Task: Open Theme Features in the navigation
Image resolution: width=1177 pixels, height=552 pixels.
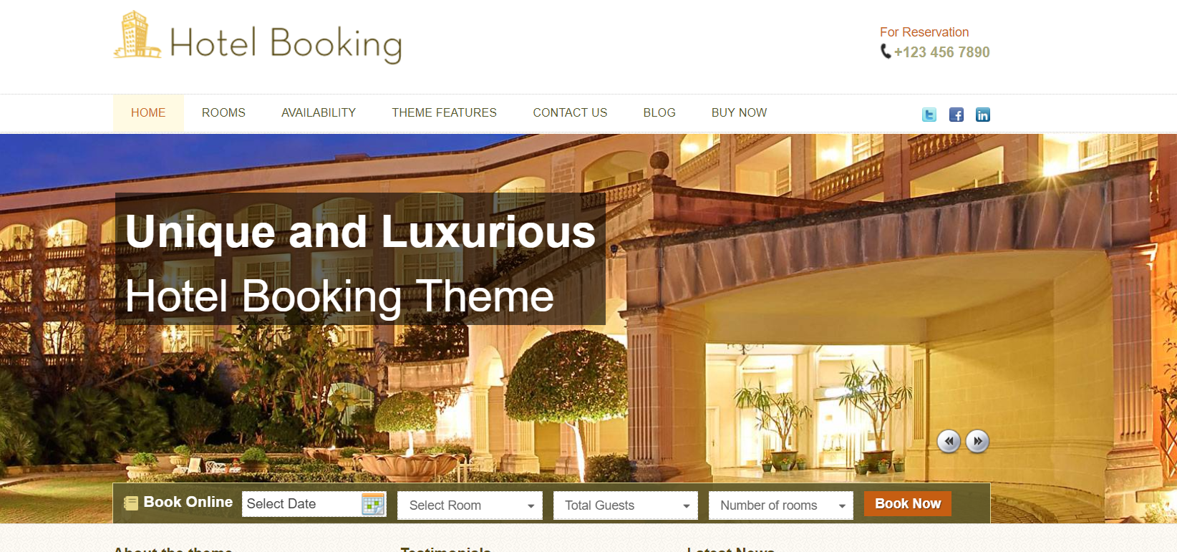Action: coord(444,113)
